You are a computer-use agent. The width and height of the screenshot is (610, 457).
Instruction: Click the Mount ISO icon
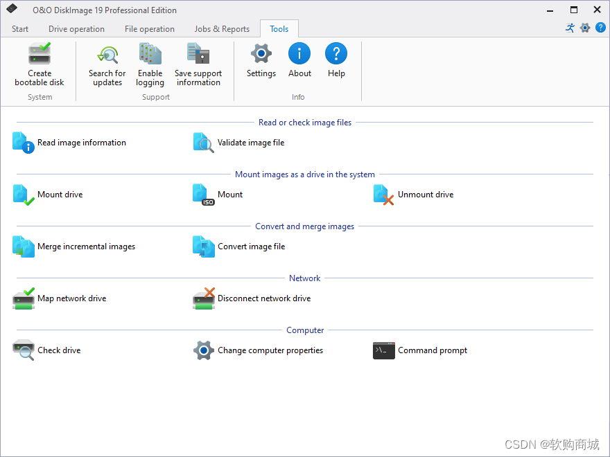click(x=204, y=195)
